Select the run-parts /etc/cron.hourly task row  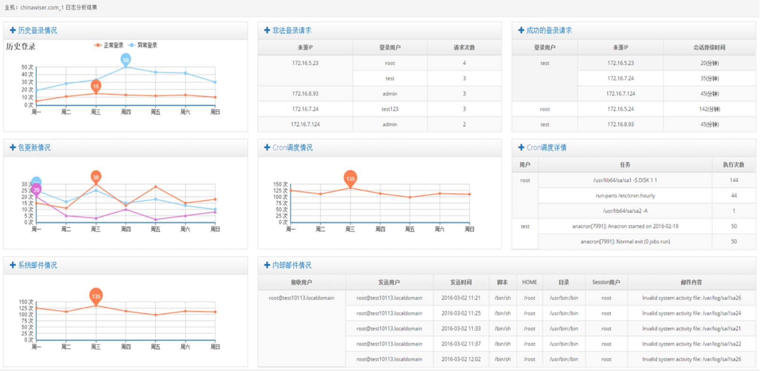pos(625,196)
